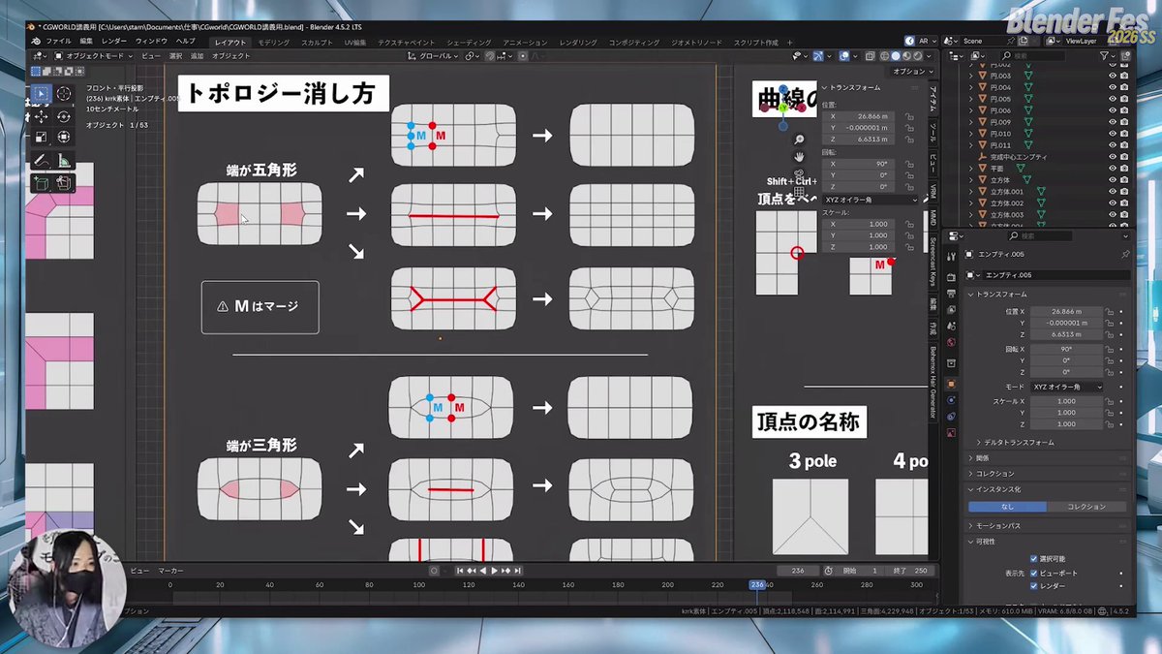This screenshot has width=1162, height=654.
Task: Open the Physics properties tab icon
Action: (951, 400)
